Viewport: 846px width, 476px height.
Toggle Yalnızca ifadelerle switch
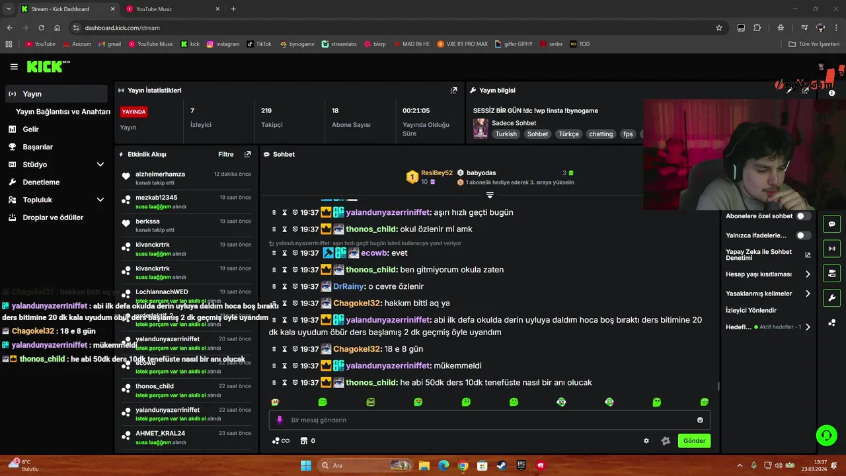804,235
